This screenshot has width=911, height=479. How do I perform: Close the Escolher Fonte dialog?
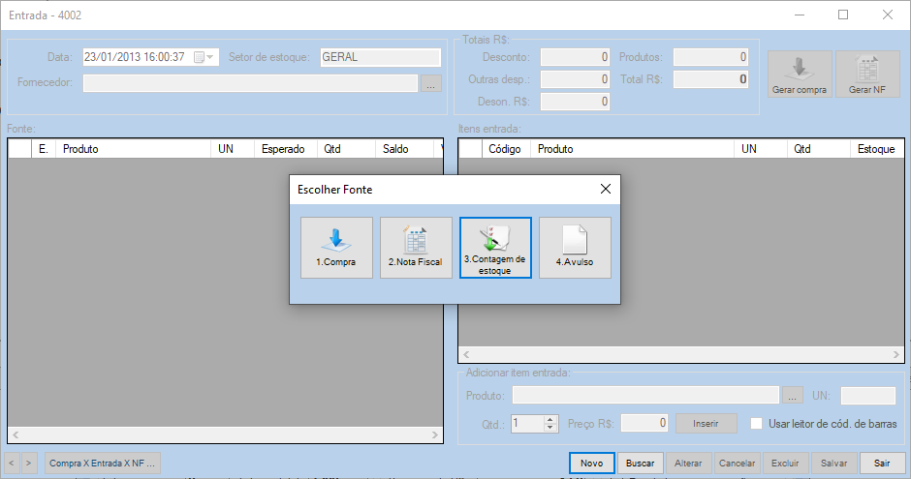605,190
